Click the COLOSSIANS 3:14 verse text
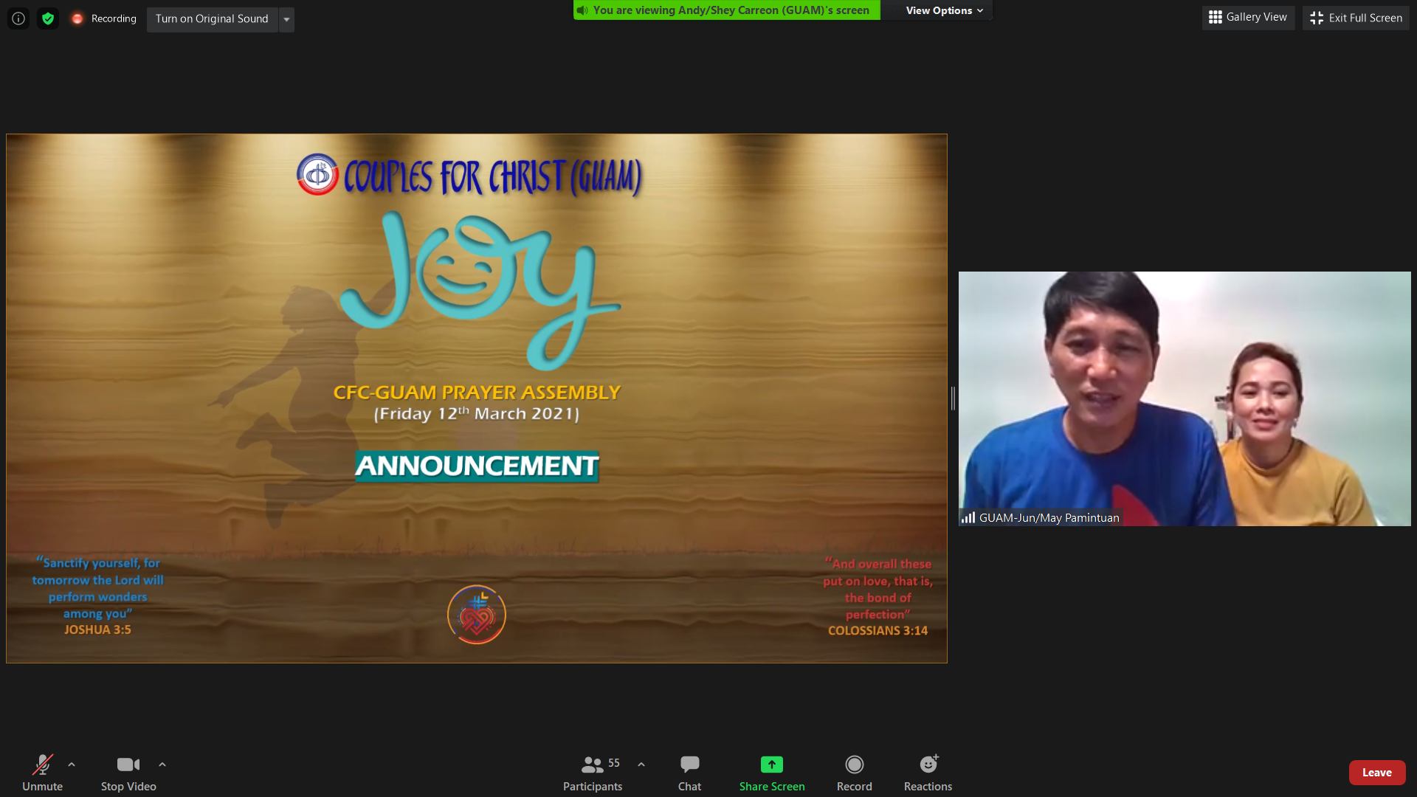 click(x=878, y=630)
